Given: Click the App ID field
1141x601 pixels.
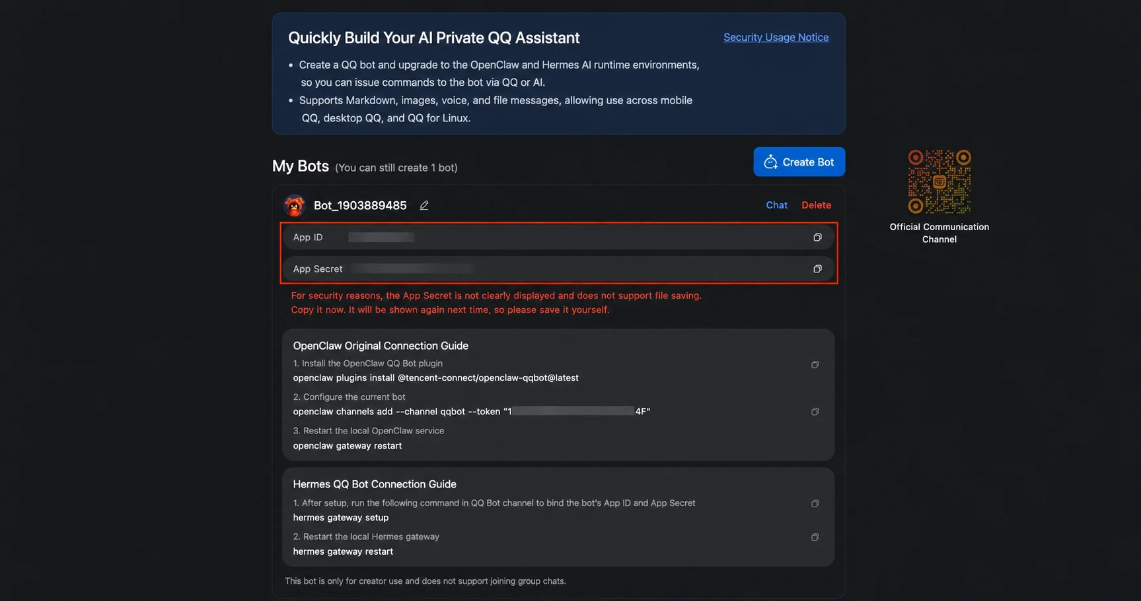Looking at the screenshot, I should pyautogui.click(x=558, y=237).
